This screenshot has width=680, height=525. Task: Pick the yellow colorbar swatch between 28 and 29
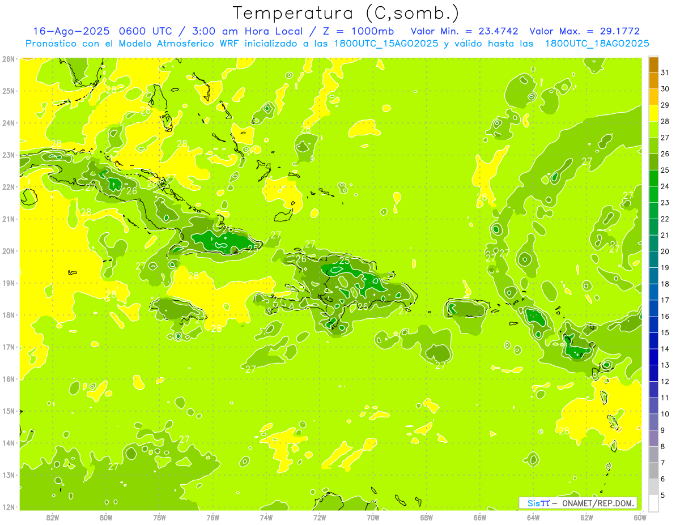click(653, 113)
